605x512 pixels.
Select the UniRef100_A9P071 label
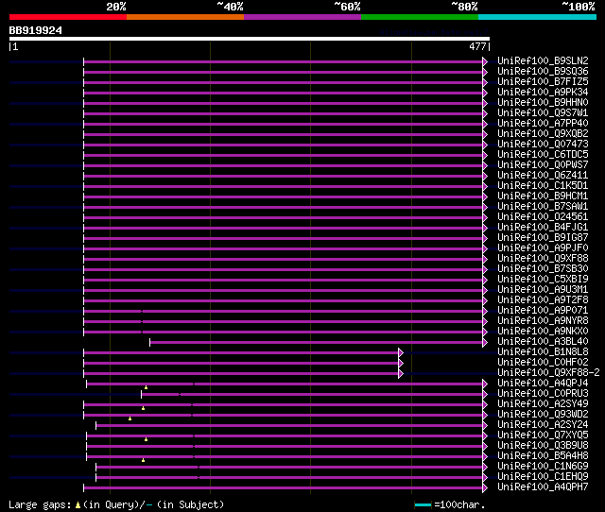(x=543, y=311)
